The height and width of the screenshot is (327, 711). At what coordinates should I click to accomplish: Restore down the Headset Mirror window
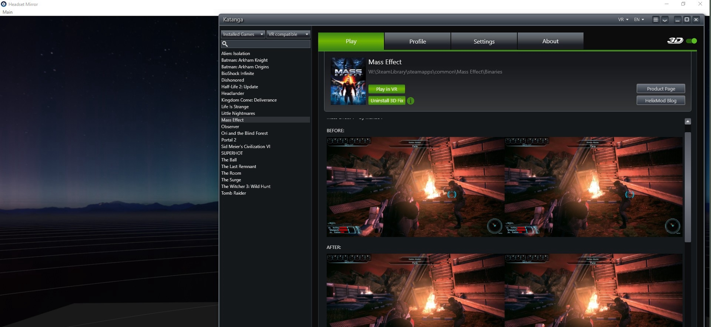click(683, 4)
